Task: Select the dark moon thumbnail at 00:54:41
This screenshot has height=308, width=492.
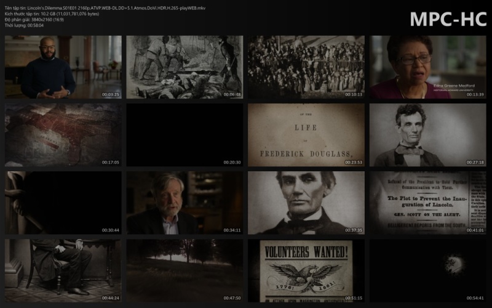Action: [x=427, y=270]
